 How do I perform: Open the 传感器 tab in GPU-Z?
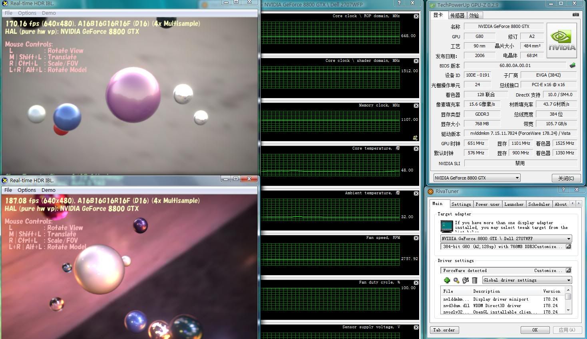(457, 16)
